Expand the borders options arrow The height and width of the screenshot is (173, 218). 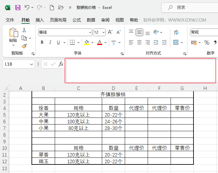click(x=78, y=42)
